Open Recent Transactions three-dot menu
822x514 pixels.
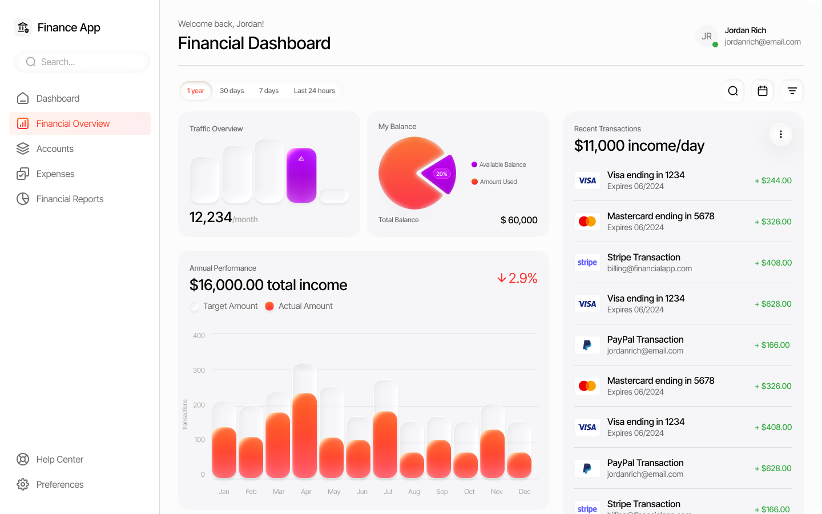click(781, 134)
